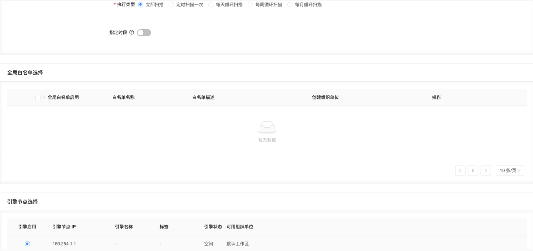This screenshot has width=533, height=251.
Task: Click the 169.254.1.1 engine node IP
Action: pos(64,243)
